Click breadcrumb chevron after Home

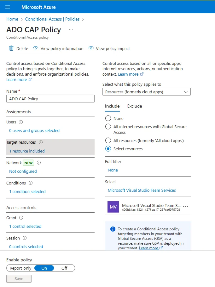click(x=22, y=19)
